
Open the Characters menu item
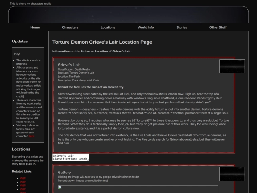click(x=70, y=27)
